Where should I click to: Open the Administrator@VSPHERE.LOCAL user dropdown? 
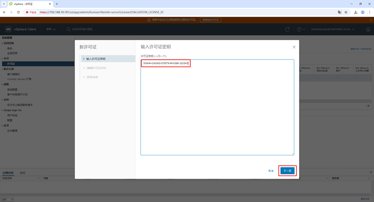[x=332, y=29]
